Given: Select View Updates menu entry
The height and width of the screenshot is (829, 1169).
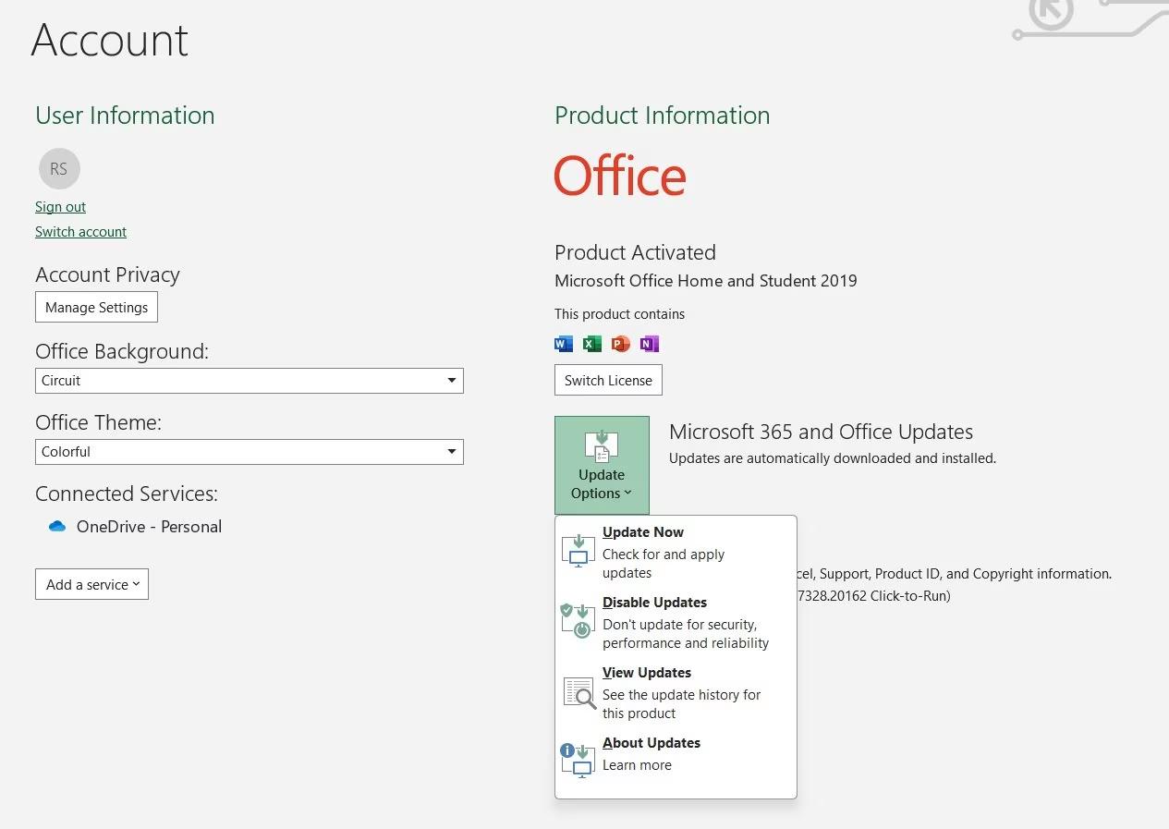Looking at the screenshot, I should pos(676,692).
